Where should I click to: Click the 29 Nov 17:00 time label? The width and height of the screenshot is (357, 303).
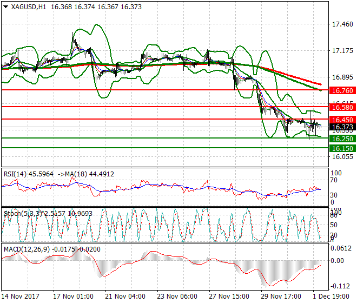click(x=281, y=297)
